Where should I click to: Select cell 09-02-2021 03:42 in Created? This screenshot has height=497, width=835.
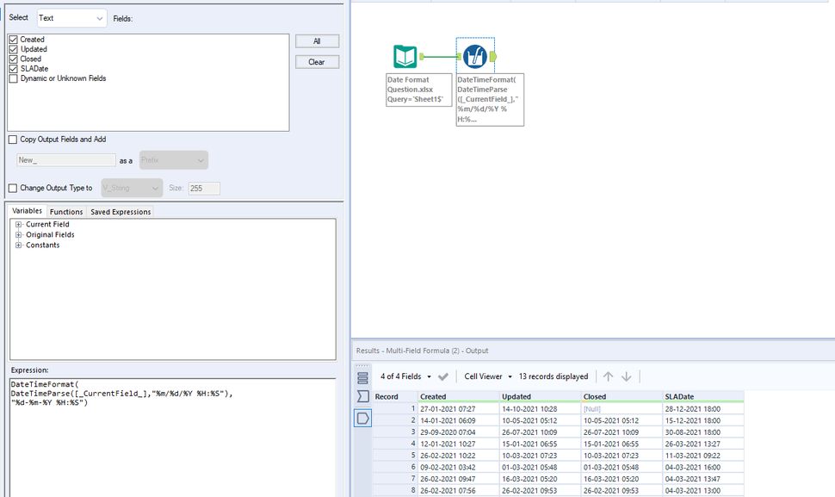pos(459,468)
